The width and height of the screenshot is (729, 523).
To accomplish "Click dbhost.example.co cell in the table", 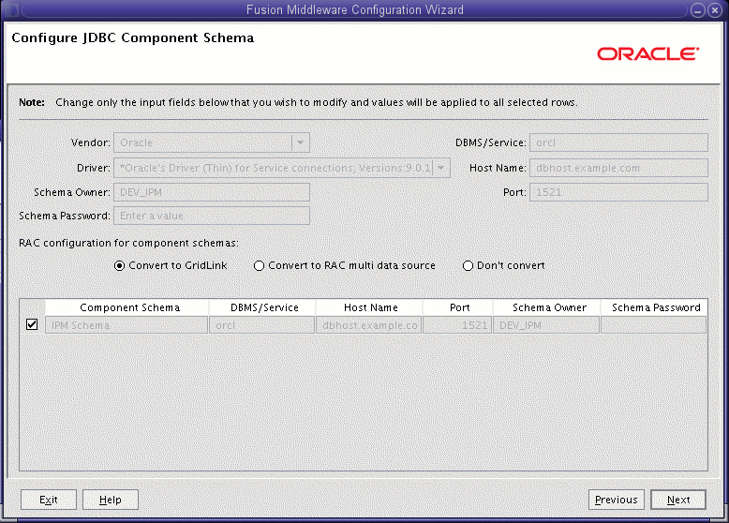I will (368, 325).
